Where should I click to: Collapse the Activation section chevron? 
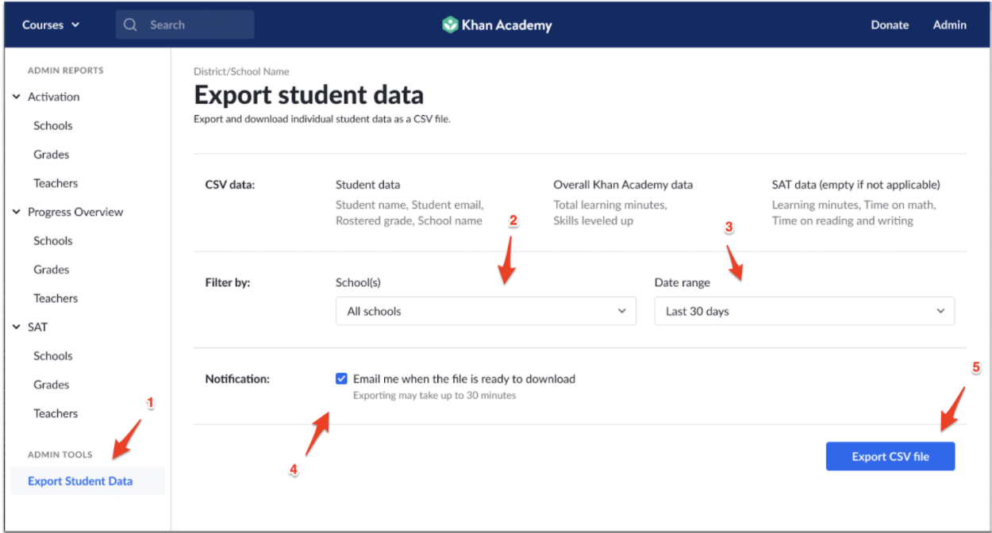pyautogui.click(x=17, y=97)
